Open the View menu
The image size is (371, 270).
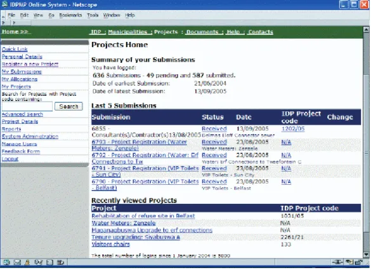pos(38,15)
